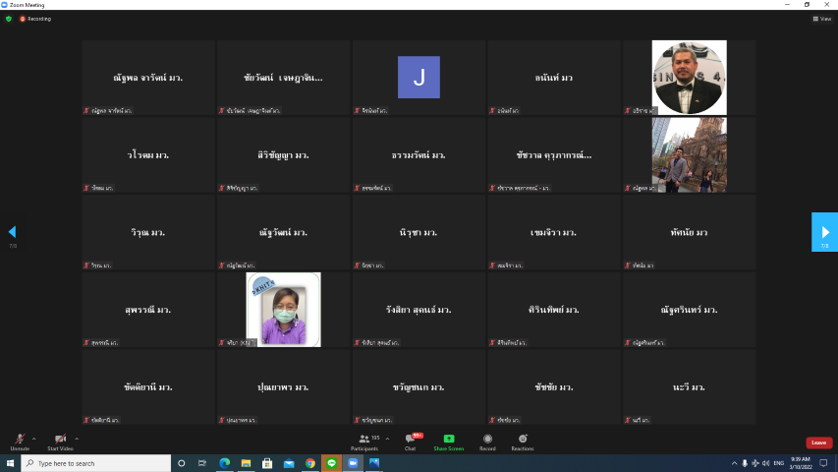Expand video options arrow next to Start Video

pos(76,439)
